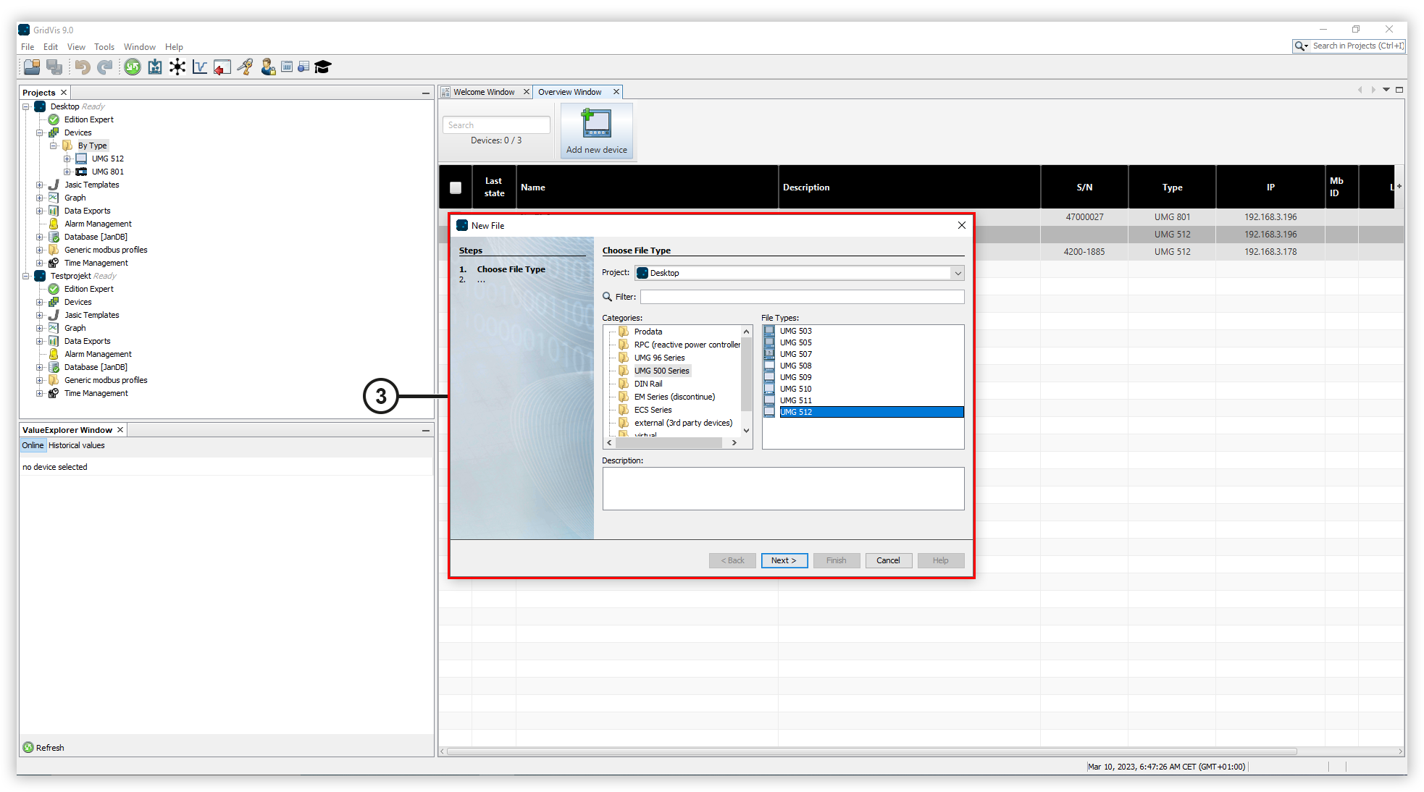This screenshot has width=1424, height=792.
Task: Toggle select-all checkbox in device table header
Action: tap(456, 188)
